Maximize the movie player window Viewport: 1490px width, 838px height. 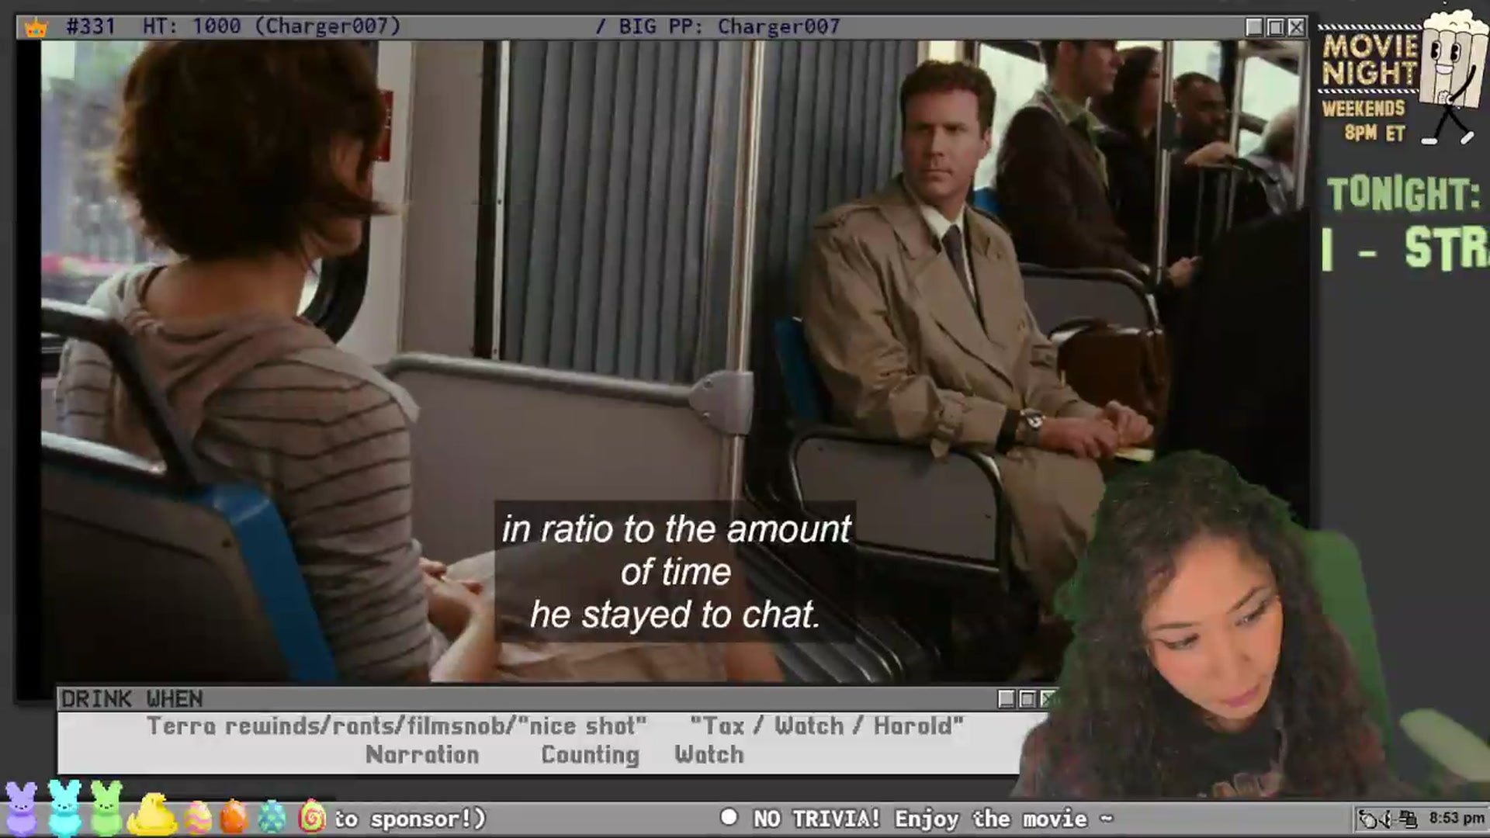(x=1275, y=27)
